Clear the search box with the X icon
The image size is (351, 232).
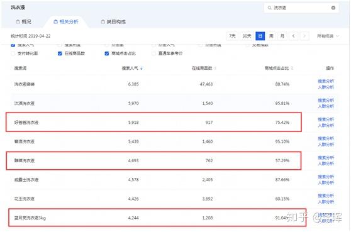pyautogui.click(x=333, y=8)
